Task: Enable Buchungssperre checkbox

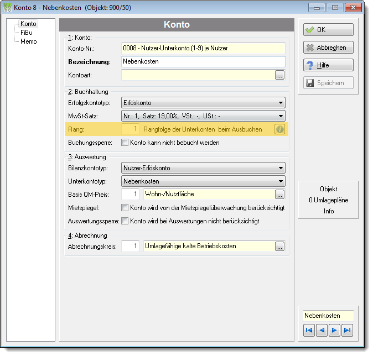Action: coord(125,143)
